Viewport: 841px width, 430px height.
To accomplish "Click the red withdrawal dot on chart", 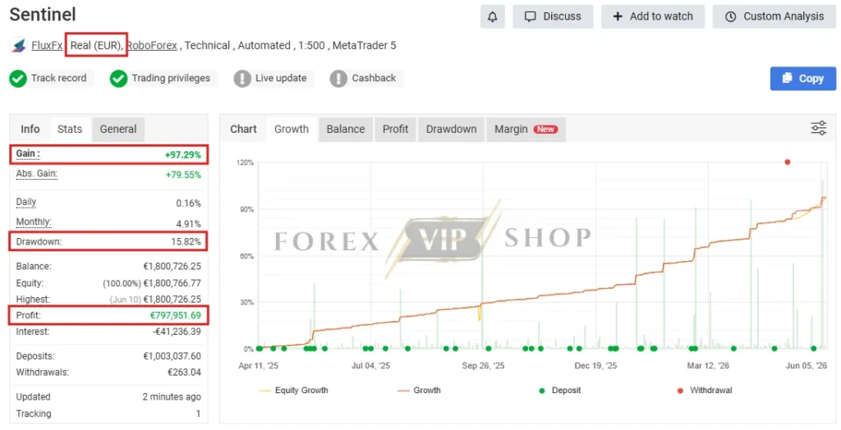I will 788,162.
